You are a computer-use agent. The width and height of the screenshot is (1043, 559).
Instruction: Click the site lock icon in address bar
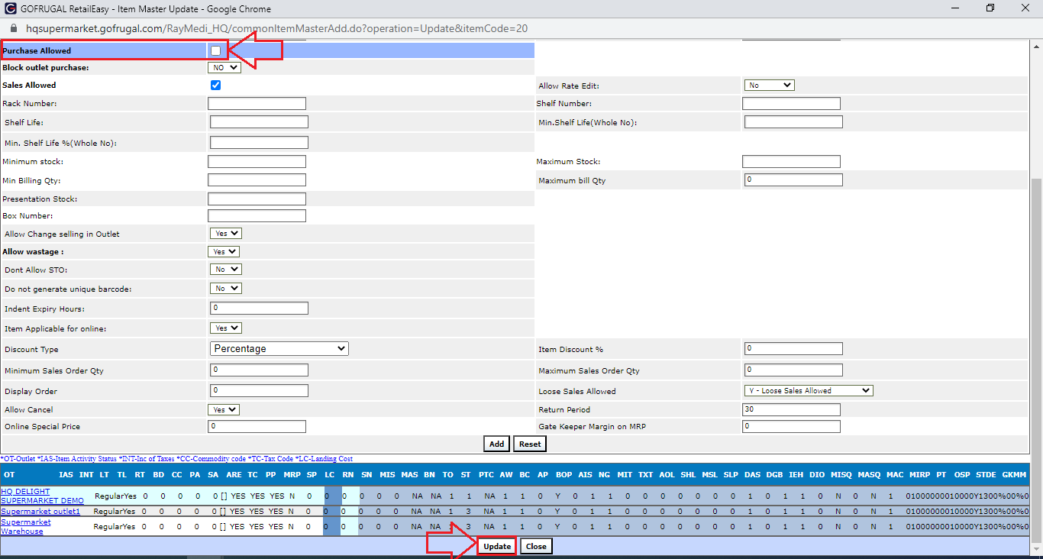[12, 28]
